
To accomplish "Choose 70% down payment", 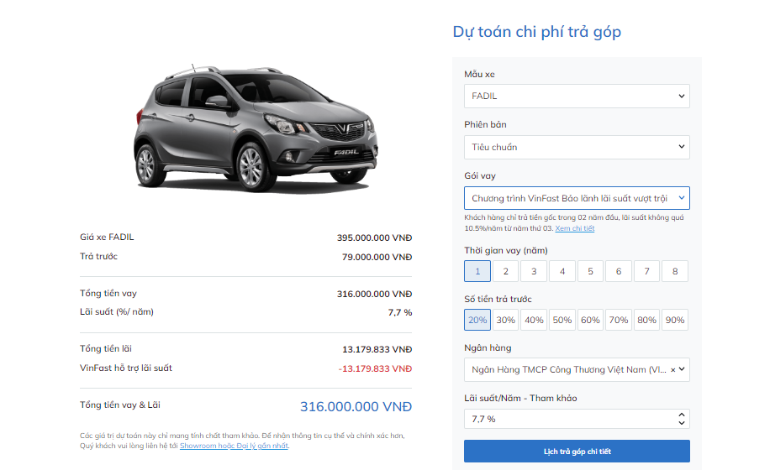I will click(618, 320).
